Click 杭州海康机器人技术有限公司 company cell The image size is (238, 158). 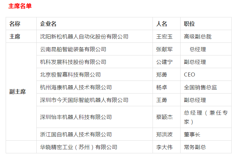[x=76, y=87]
